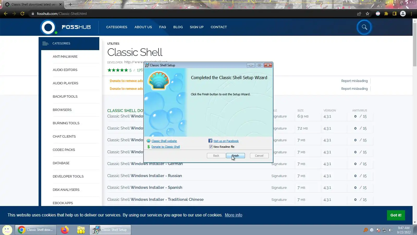Image resolution: width=417 pixels, height=235 pixels.
Task: Click the Classic Shell website globe icon
Action: 149,141
